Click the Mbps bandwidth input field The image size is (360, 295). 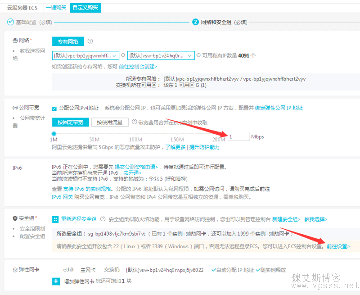tap(238, 136)
